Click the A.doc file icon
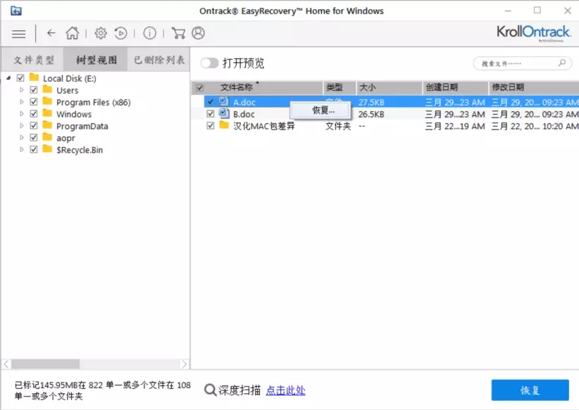Image resolution: width=579 pixels, height=410 pixels. pyautogui.click(x=224, y=101)
